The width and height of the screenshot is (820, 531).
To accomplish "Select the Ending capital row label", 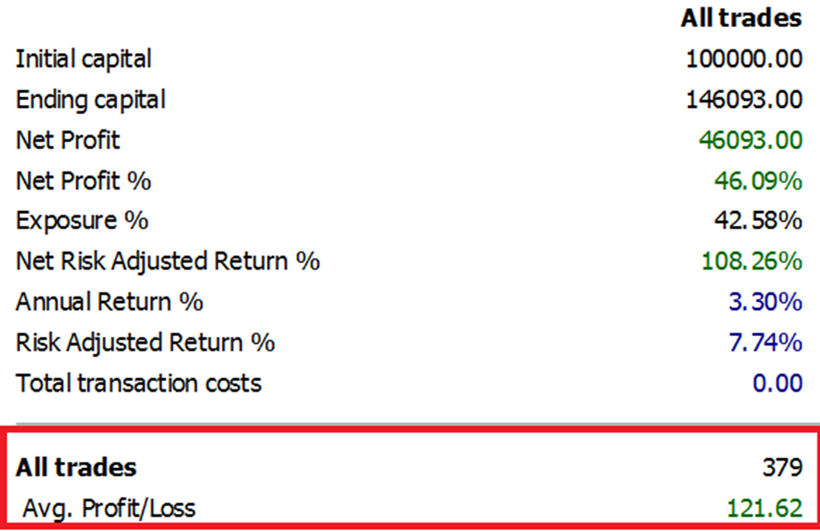I will tap(91, 100).
